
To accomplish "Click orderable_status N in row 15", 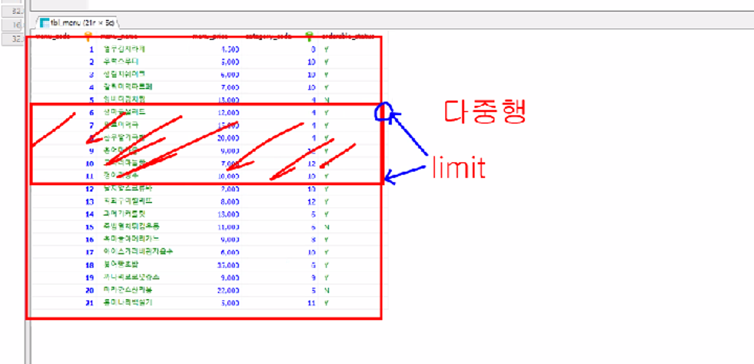I will [326, 227].
